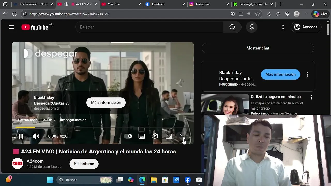Image resolution: width=331 pixels, height=186 pixels.
Task: Go to the YouTube home logo
Action: (x=35, y=27)
